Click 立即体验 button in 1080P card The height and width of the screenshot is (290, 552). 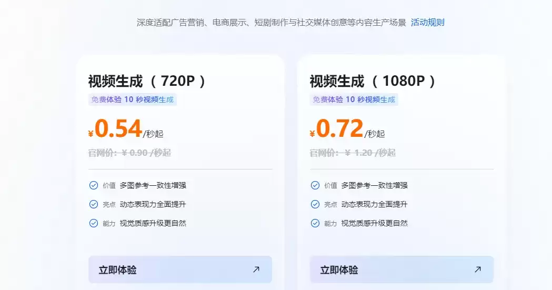(402, 269)
